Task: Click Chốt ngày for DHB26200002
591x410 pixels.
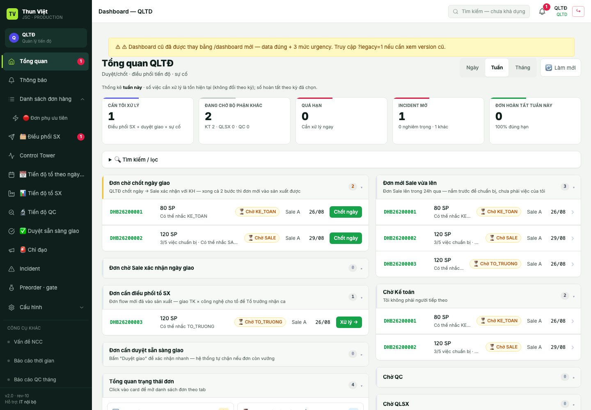Action: click(346, 238)
